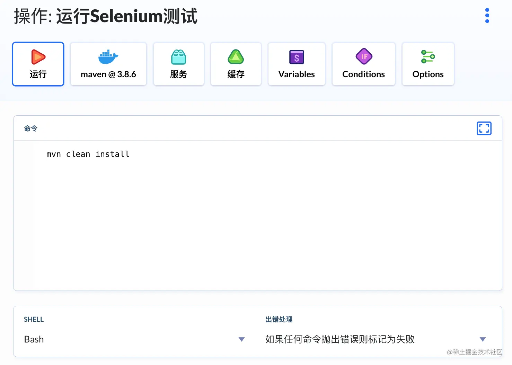
Task: Open the 出错处理 dropdown
Action: coord(376,339)
